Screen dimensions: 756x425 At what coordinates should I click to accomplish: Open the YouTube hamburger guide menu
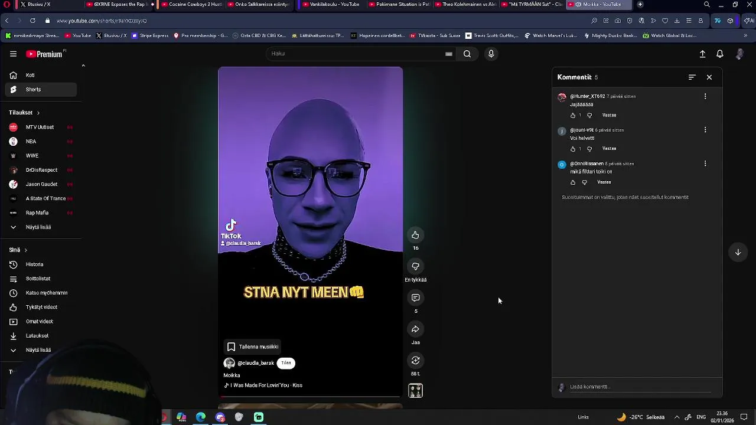(x=13, y=54)
